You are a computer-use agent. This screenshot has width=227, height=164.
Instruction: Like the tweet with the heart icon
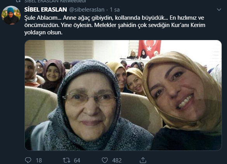105,160
